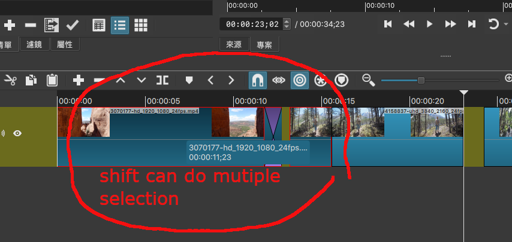This screenshot has width=512, height=242.
Task: Add a timeline marker
Action: pyautogui.click(x=189, y=80)
